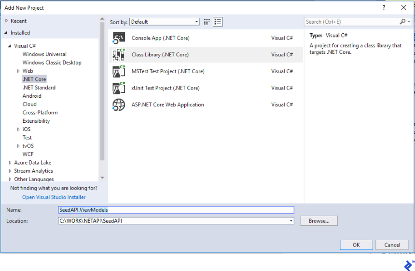Switch to small icons grid view

click(207, 22)
